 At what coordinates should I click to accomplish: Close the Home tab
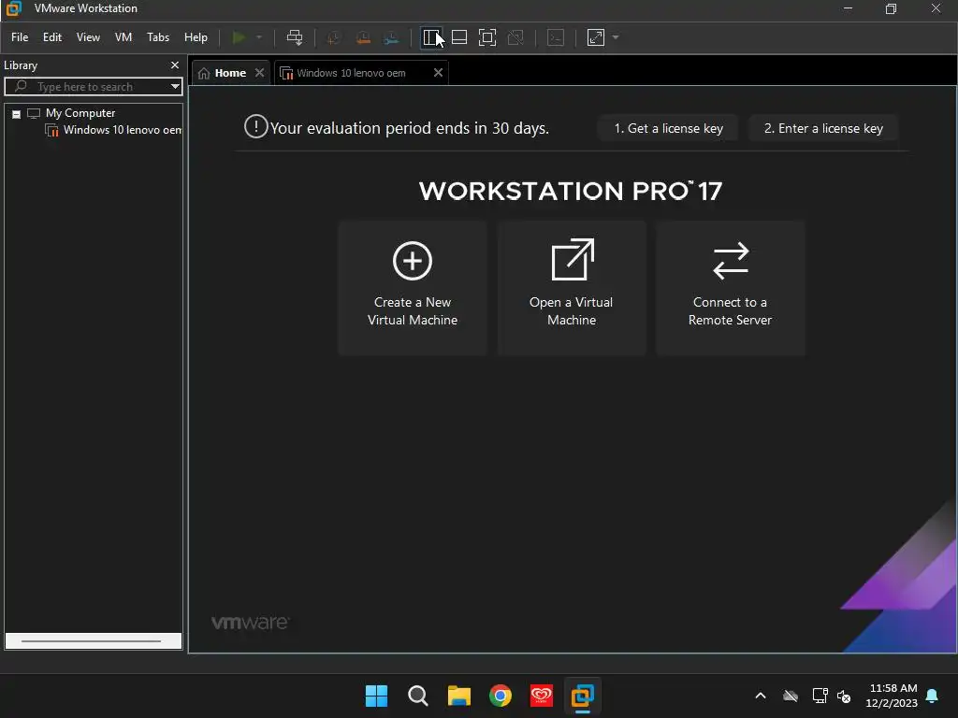click(x=260, y=73)
